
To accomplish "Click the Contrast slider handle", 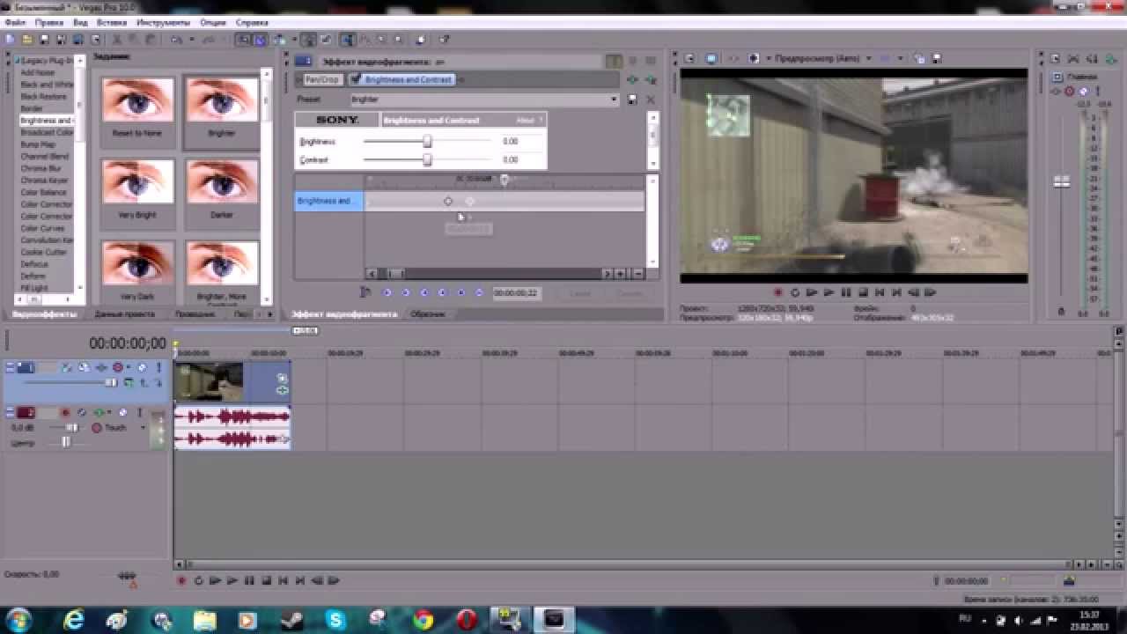I will pyautogui.click(x=427, y=159).
